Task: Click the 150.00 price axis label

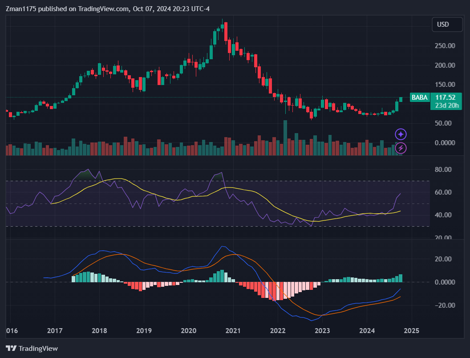Action: coord(445,85)
